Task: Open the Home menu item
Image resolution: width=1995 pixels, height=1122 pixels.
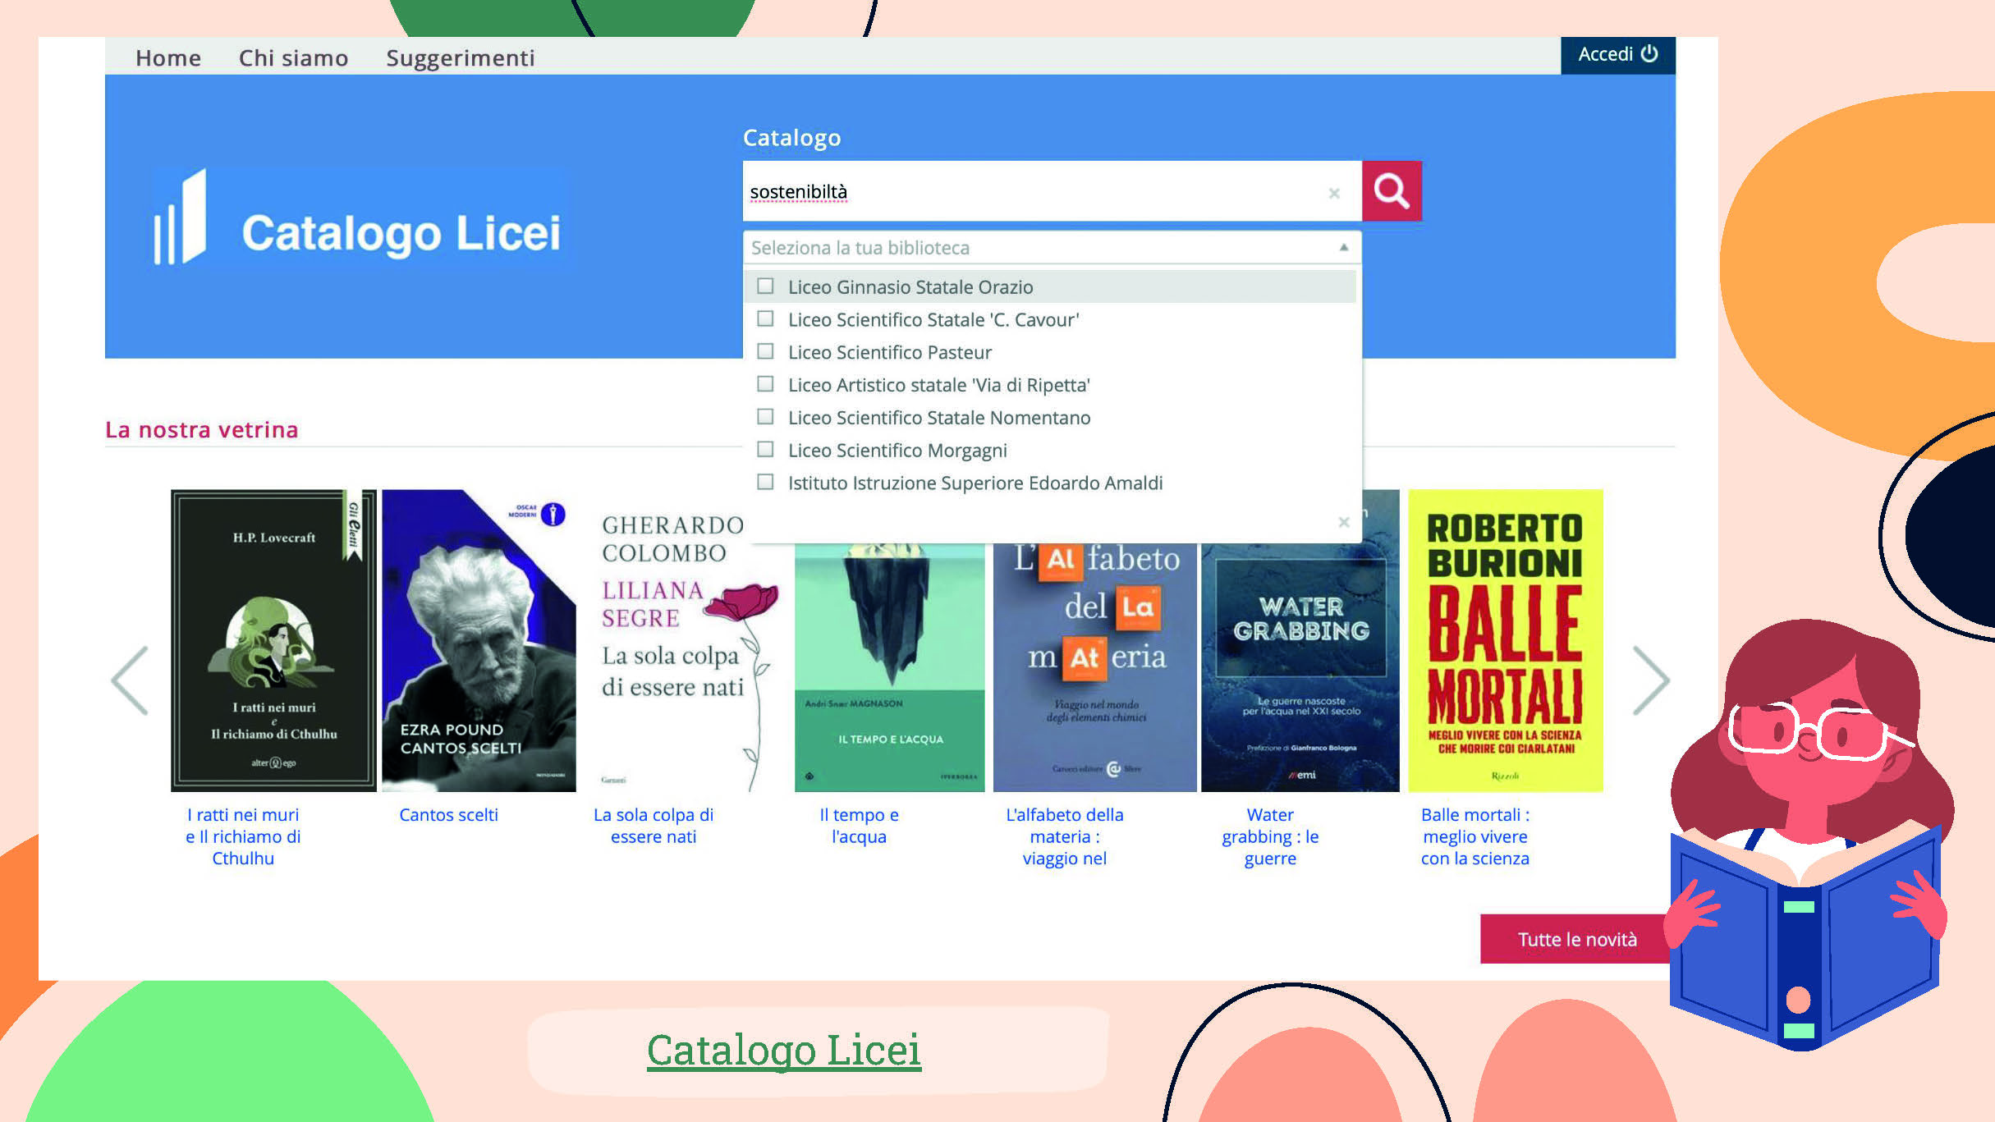Action: point(168,57)
